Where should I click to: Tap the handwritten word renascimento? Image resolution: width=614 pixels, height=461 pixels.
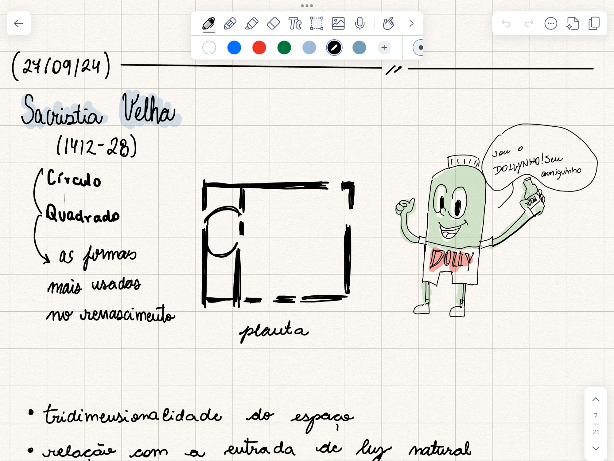[x=127, y=314]
